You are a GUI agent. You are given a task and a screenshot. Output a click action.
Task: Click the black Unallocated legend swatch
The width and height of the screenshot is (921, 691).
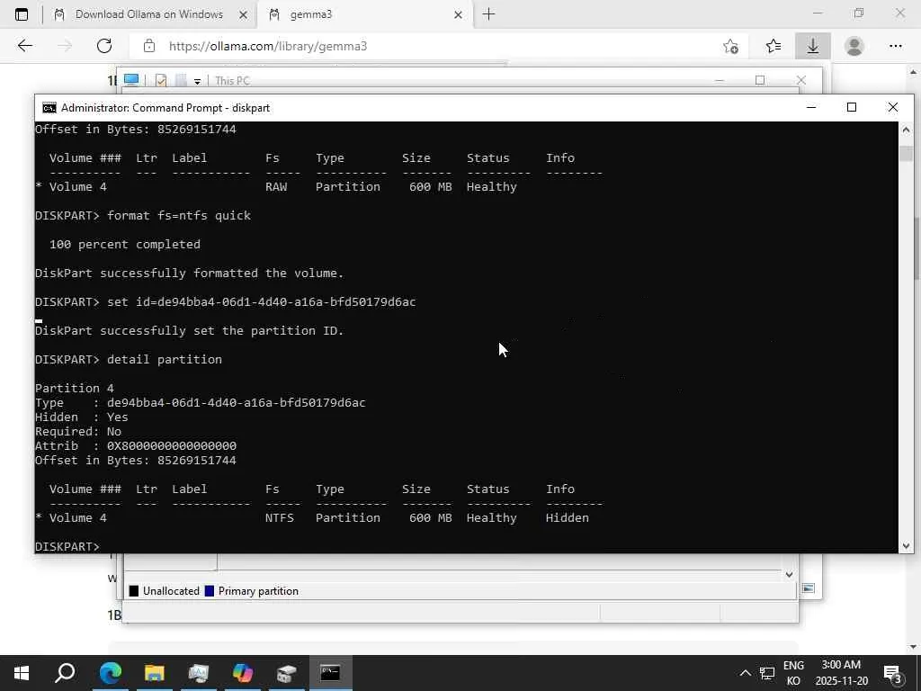[x=134, y=591]
